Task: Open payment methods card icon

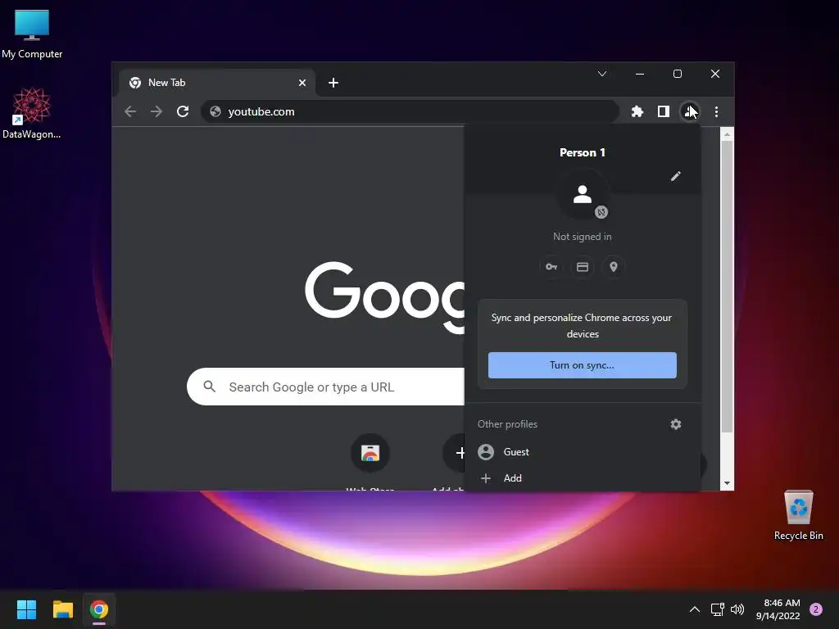Action: (583, 266)
